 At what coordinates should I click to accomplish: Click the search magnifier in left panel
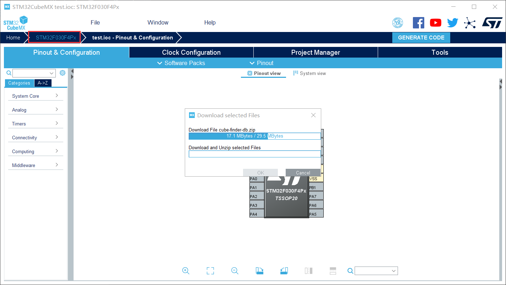[9, 73]
